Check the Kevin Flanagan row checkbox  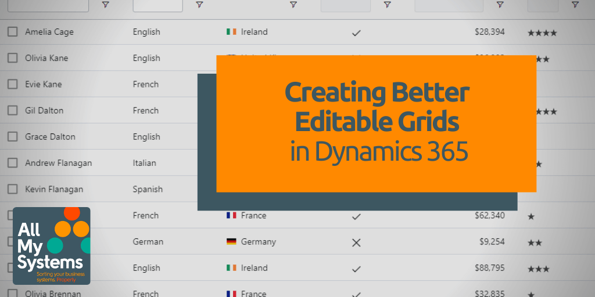pyautogui.click(x=13, y=189)
